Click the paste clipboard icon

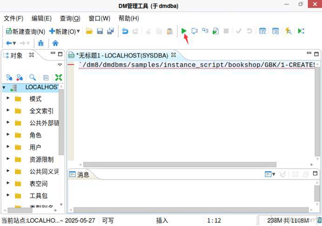[x=170, y=31]
